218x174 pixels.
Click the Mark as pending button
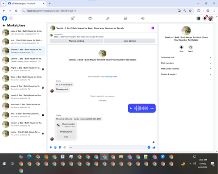pyautogui.click(x=76, y=41)
